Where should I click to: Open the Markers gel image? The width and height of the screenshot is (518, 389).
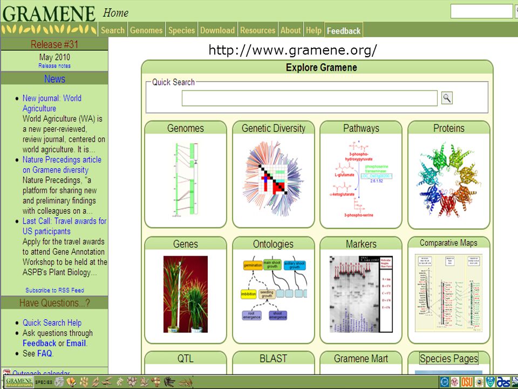tap(361, 294)
